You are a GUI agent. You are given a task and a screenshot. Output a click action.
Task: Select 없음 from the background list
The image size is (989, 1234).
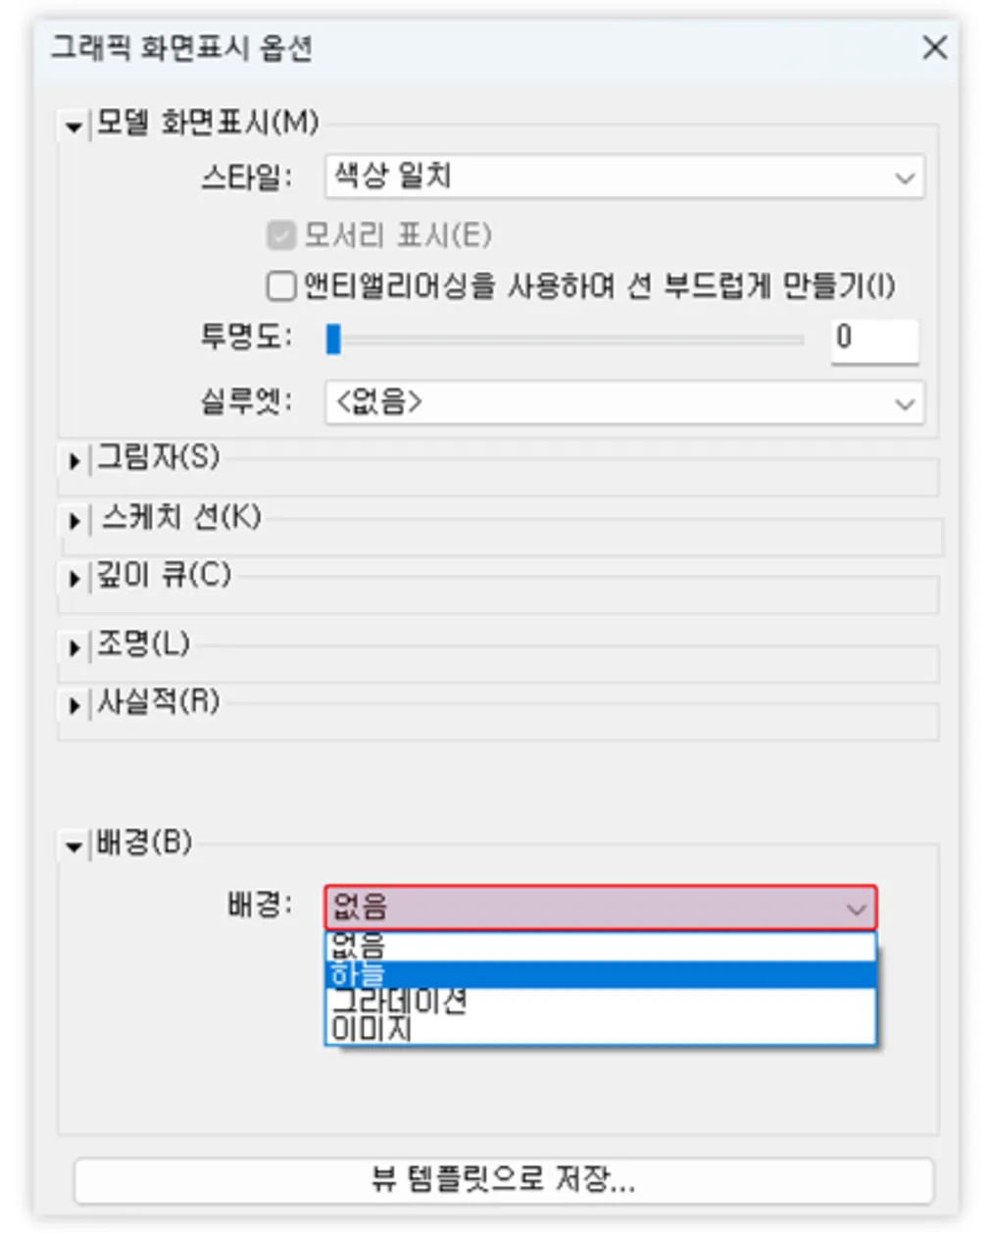pos(600,946)
